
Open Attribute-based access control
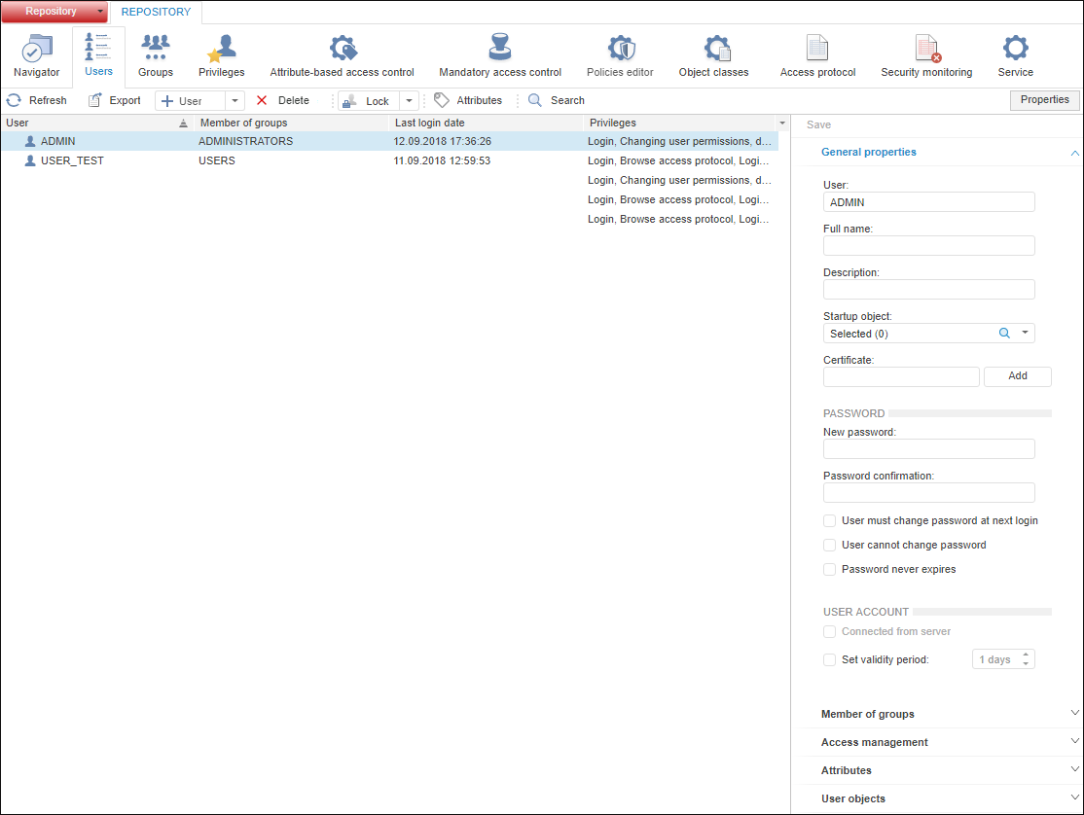pyautogui.click(x=343, y=49)
